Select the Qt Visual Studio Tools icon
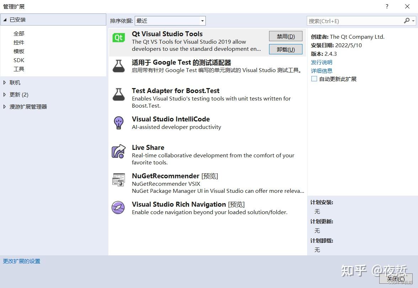This screenshot has height=288, width=418. [x=118, y=37]
